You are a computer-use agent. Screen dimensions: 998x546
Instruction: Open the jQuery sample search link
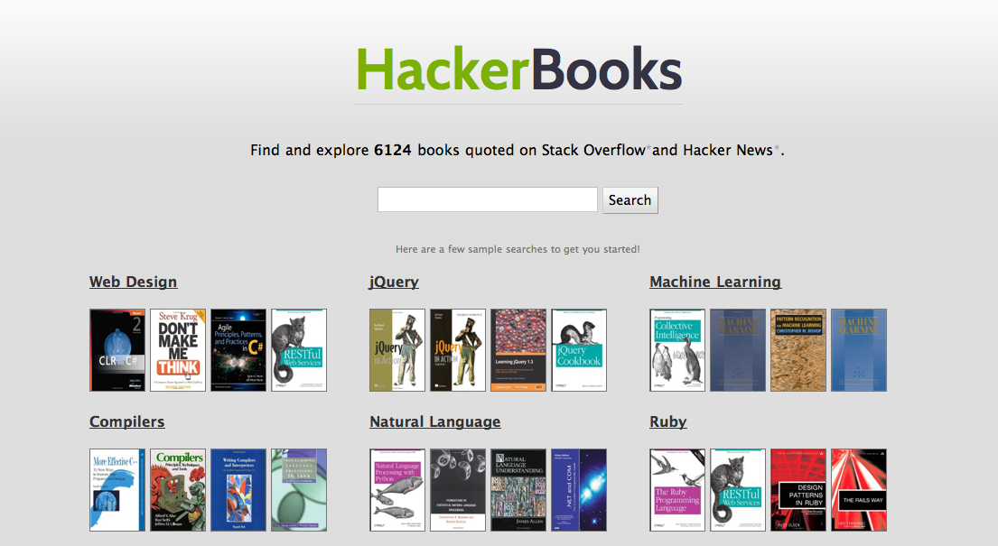pyautogui.click(x=394, y=282)
